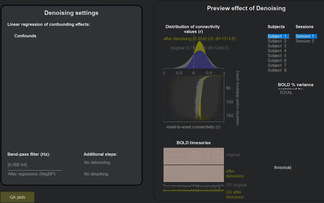324x203 pixels.
Task: Pick Subject 6 in subjects list
Action: point(277,60)
